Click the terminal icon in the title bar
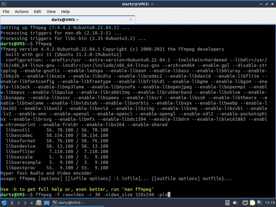The width and height of the screenshot is (276, 207). point(4,4)
